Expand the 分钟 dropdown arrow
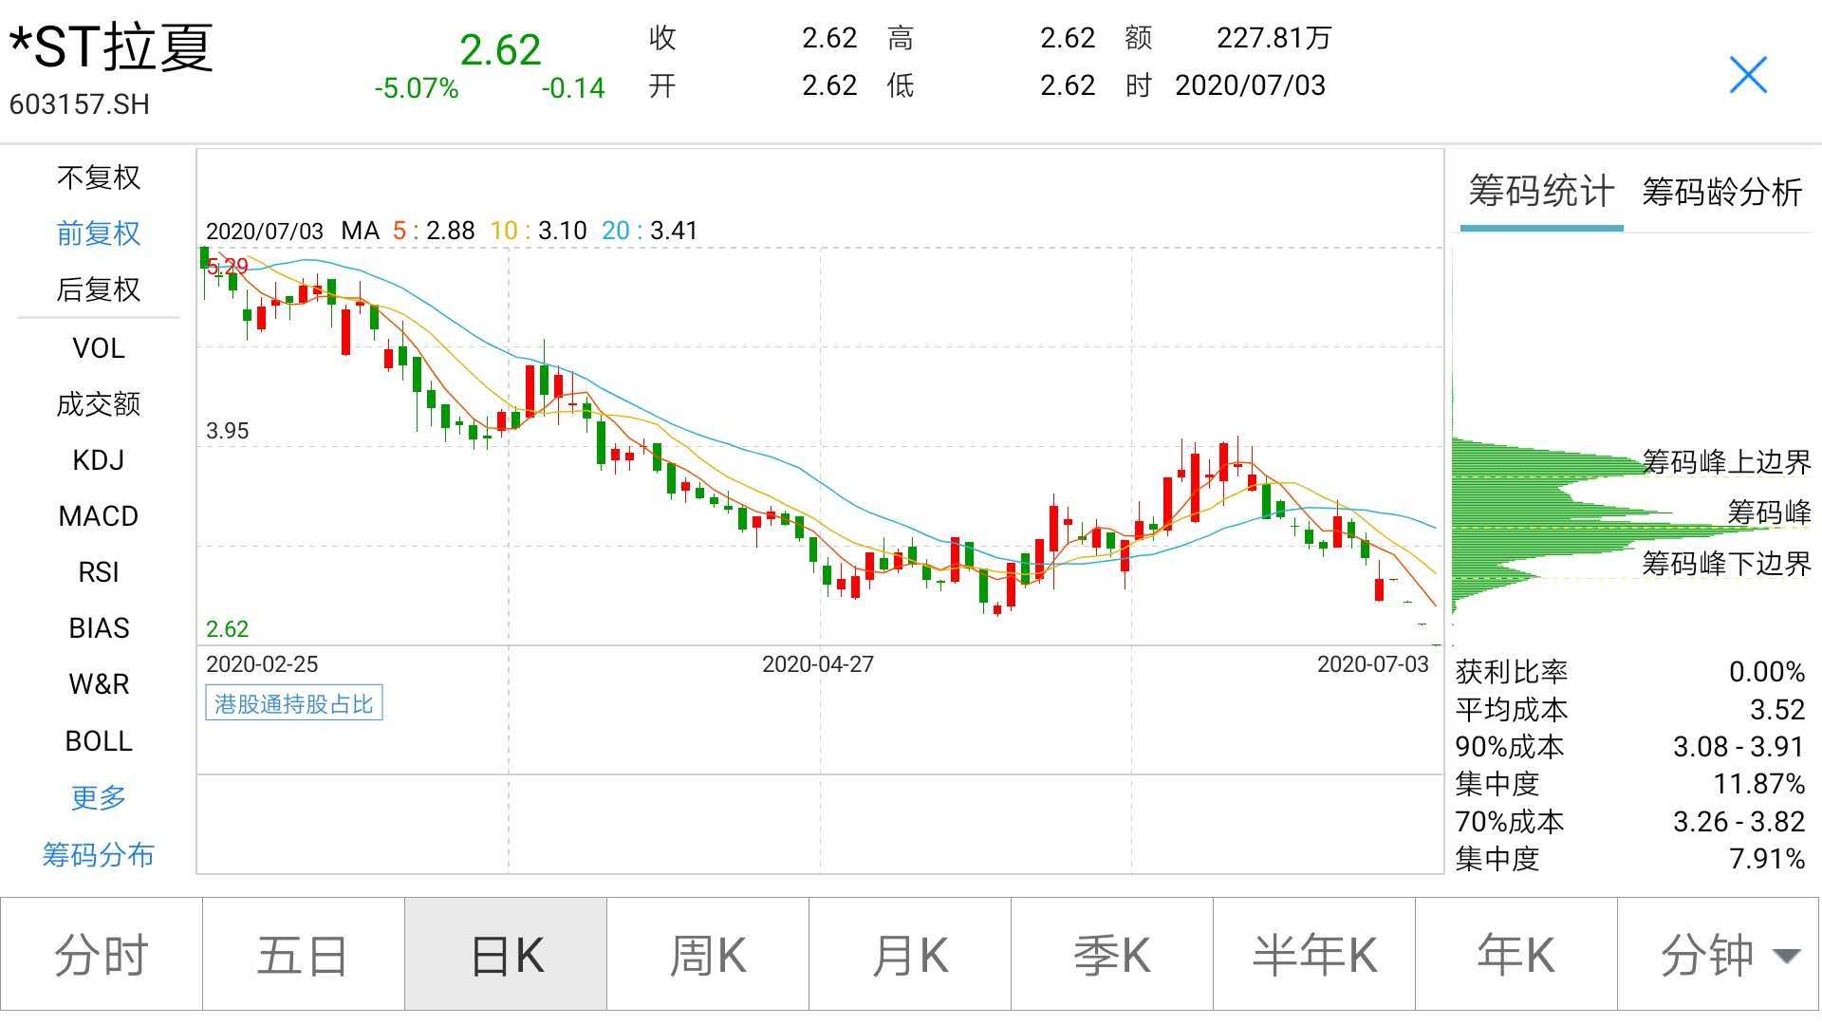 [1786, 955]
